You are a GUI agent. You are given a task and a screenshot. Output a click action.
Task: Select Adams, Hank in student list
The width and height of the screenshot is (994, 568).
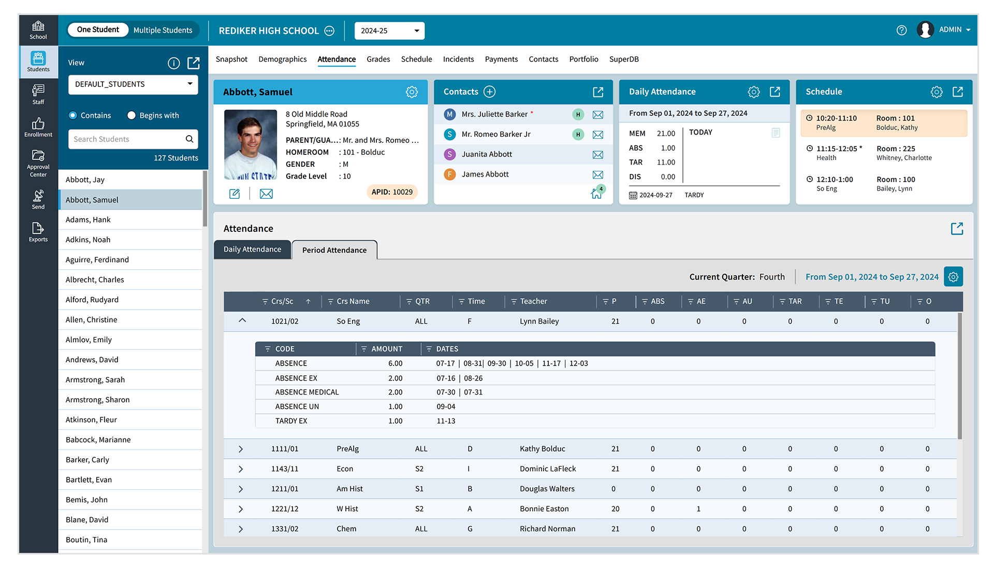88,220
